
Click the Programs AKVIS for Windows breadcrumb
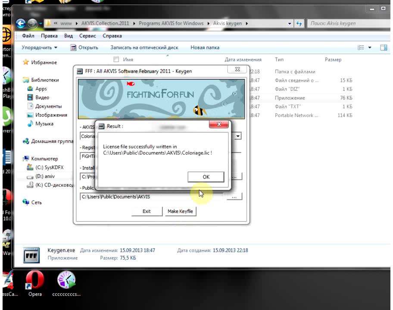tap(171, 23)
